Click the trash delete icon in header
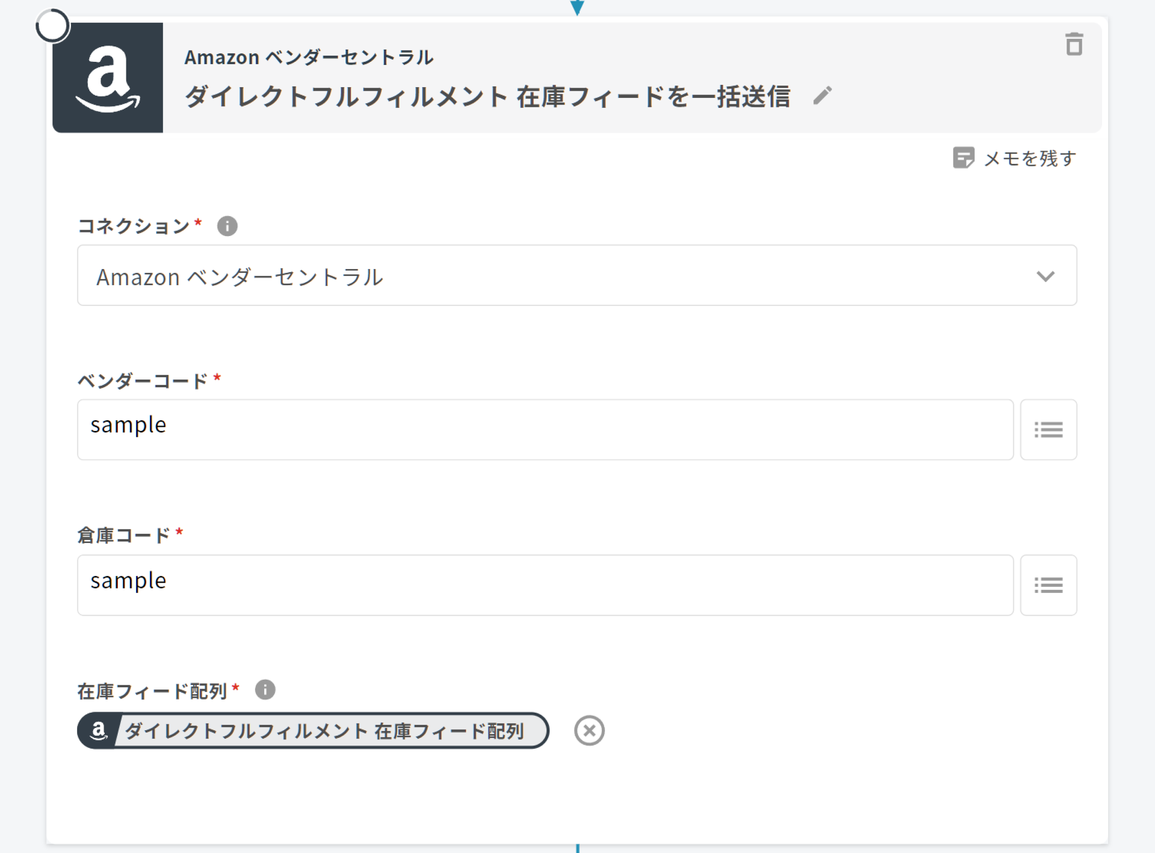 click(1074, 44)
